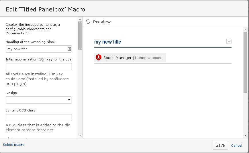Cancel the macro editing dialog

[x=236, y=146]
